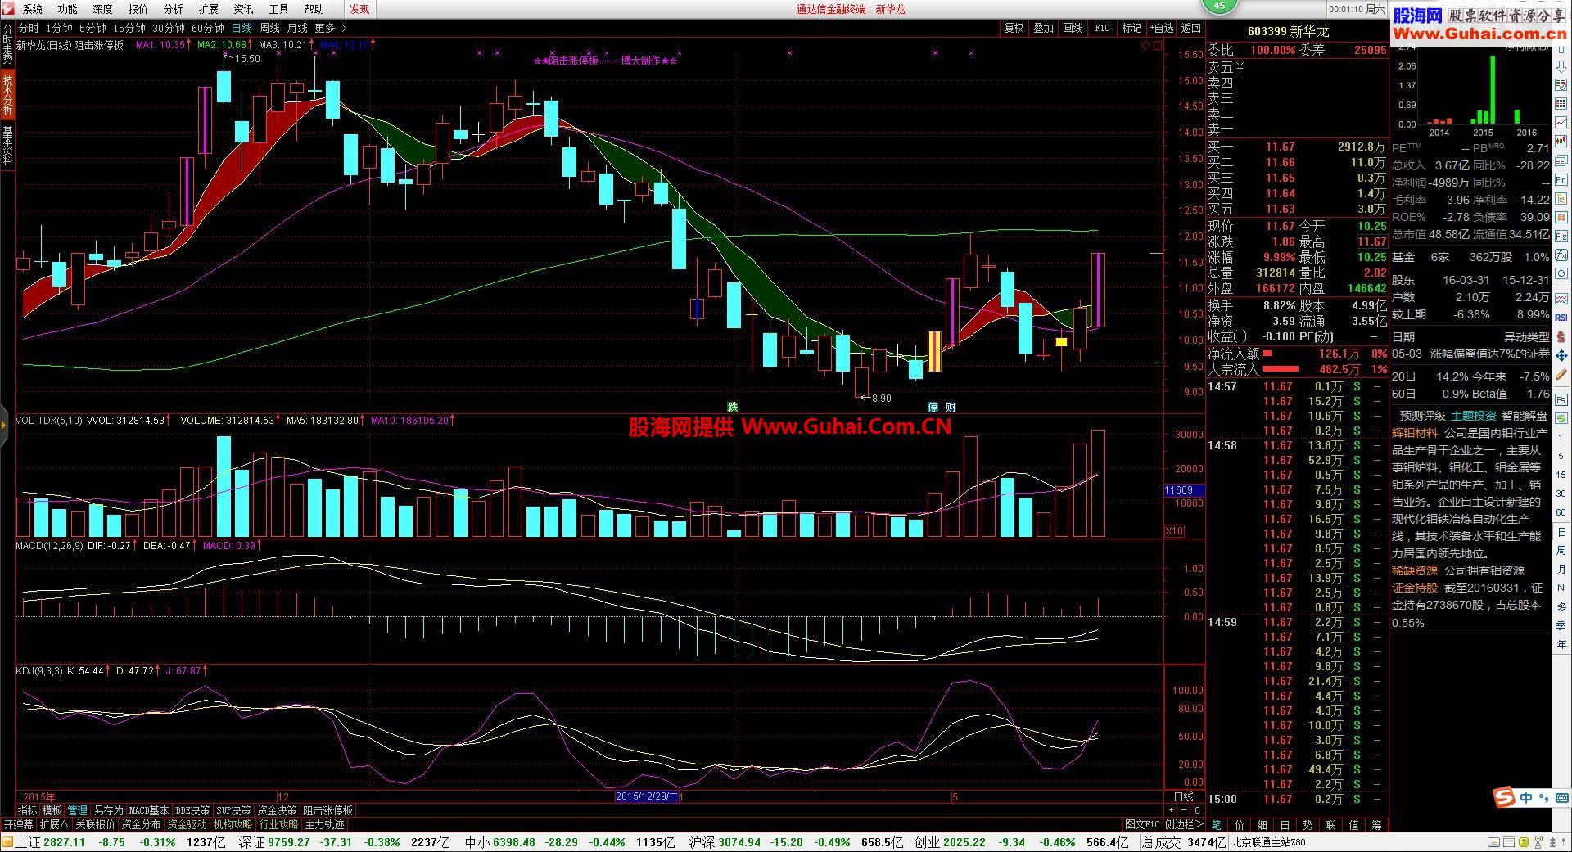Click the Sogou input method S icon
The height and width of the screenshot is (852, 1572).
tap(1504, 797)
